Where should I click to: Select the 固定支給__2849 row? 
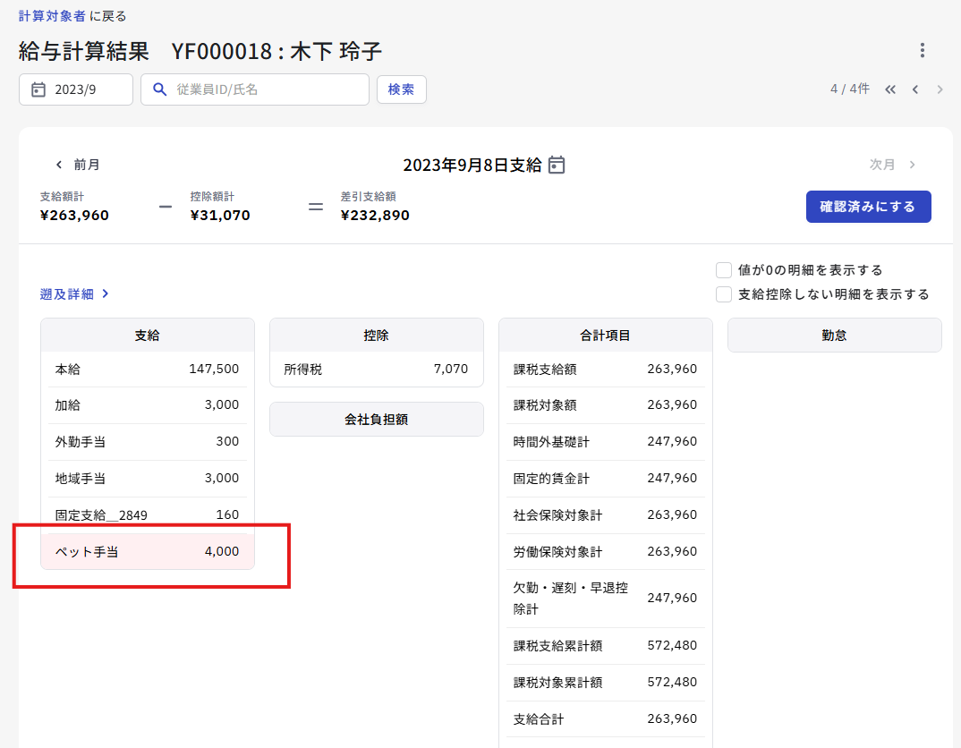point(147,515)
